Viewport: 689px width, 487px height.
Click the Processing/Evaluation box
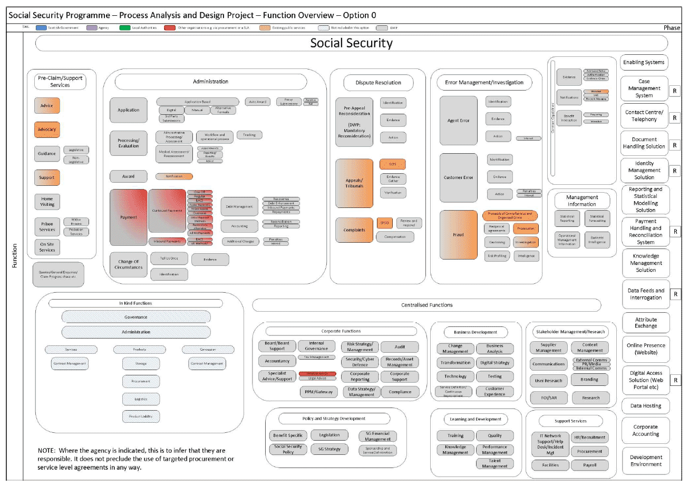click(x=128, y=143)
